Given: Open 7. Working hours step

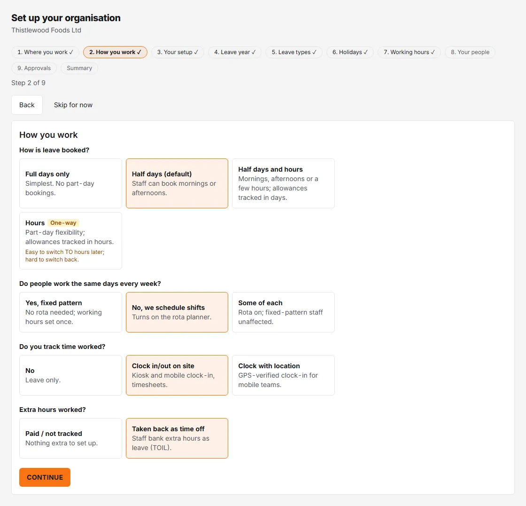Looking at the screenshot, I should pos(409,52).
